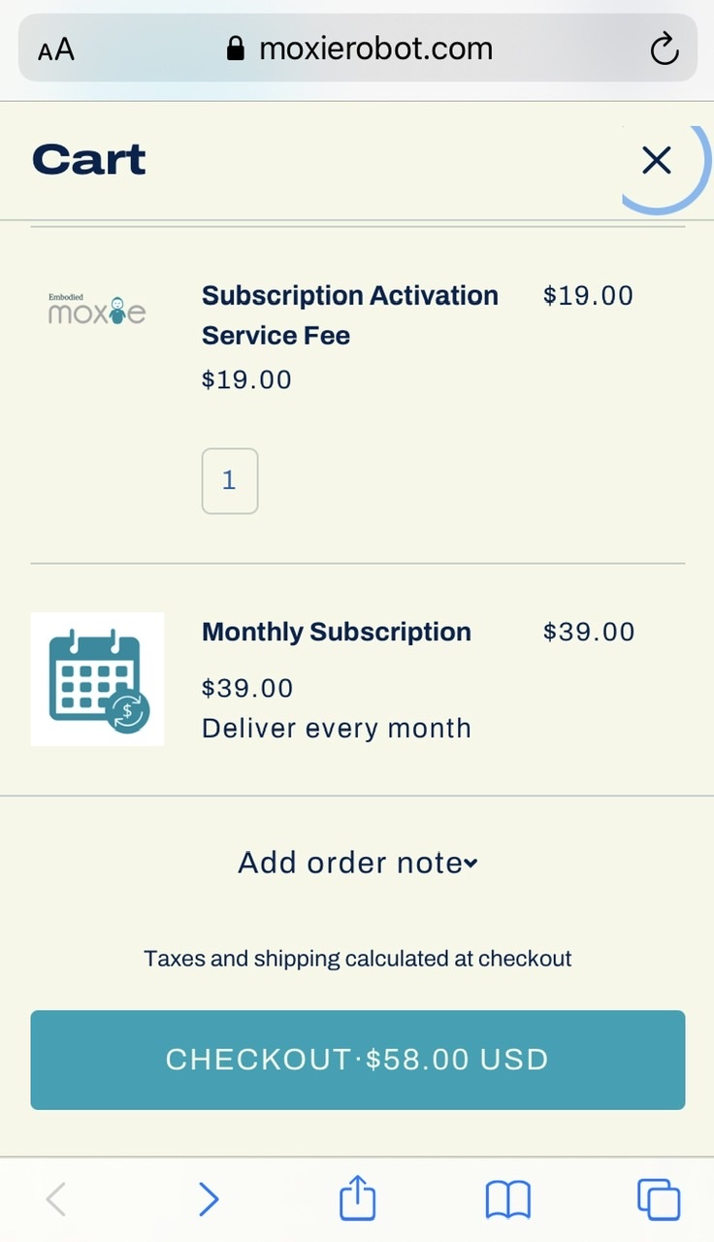Go back using Safari's back arrow

(x=56, y=1199)
